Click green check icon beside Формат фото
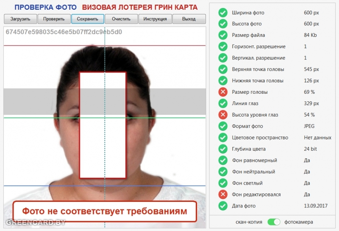This screenshot has width=339, height=231. (223, 126)
